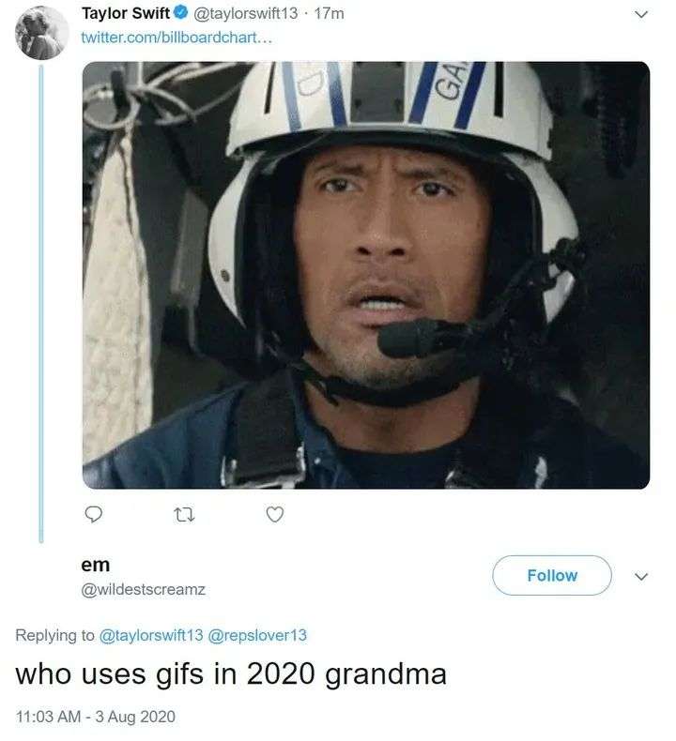Click the blue thread connector line
Screen dimensions: 676x741
41,304
